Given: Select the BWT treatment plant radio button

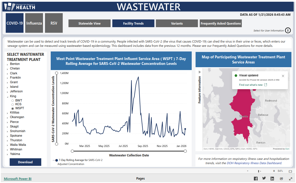Looking at the screenshot, I should click(13, 101).
